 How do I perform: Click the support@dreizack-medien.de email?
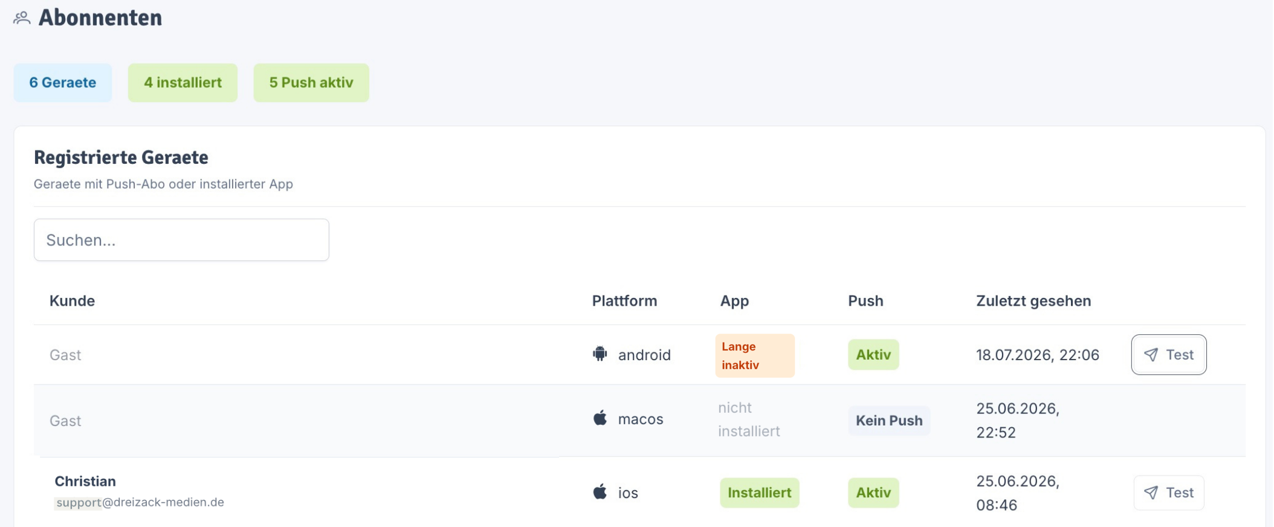[x=140, y=502]
